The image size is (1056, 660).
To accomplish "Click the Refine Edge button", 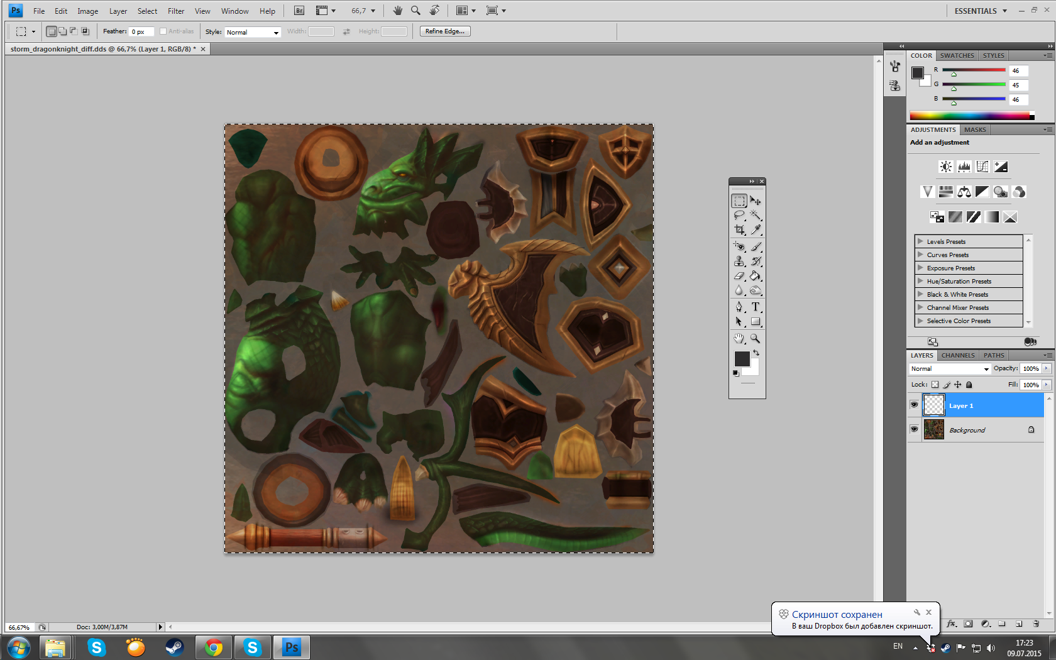I will [444, 31].
